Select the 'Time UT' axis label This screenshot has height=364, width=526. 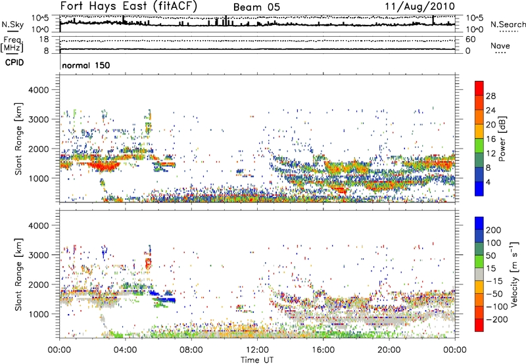[x=257, y=360]
